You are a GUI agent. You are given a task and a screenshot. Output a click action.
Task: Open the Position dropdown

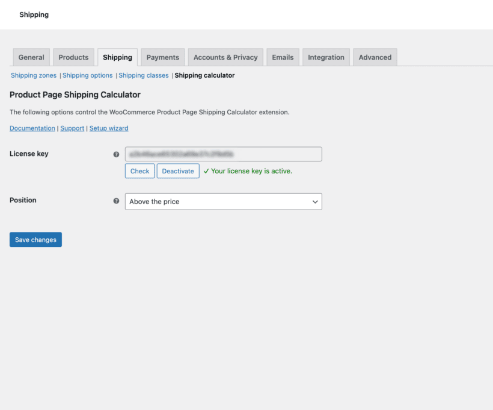point(223,201)
